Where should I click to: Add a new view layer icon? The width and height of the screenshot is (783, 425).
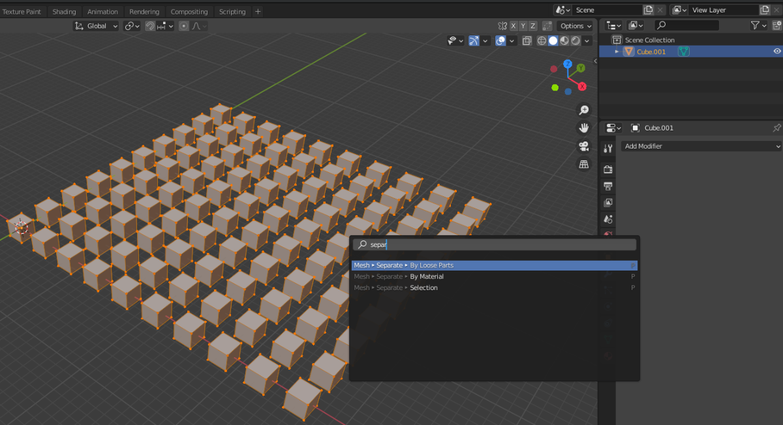pos(765,10)
